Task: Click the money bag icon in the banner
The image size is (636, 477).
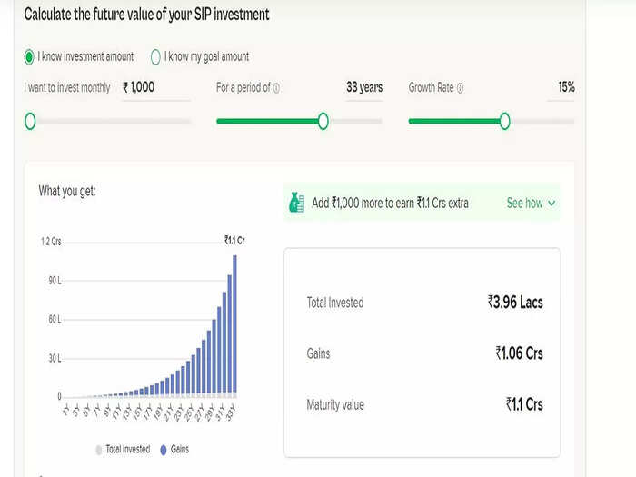Action: [x=296, y=203]
